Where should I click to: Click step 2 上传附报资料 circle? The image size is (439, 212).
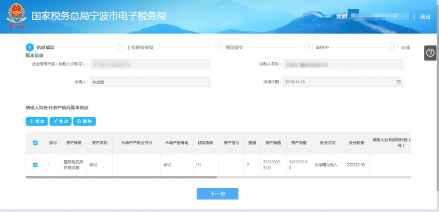(x=119, y=47)
